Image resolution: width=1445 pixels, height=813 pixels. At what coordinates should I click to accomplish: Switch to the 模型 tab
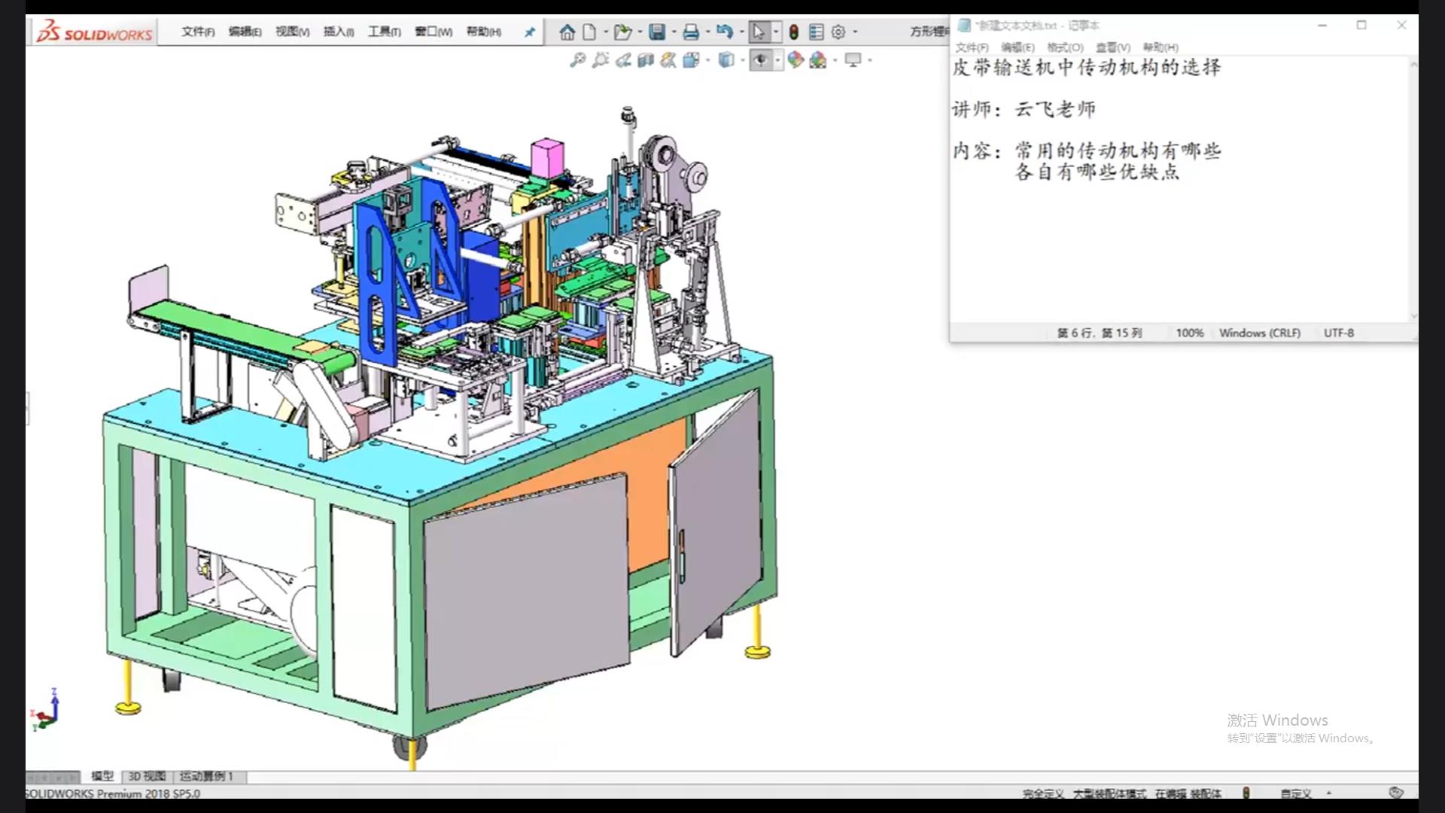[102, 776]
